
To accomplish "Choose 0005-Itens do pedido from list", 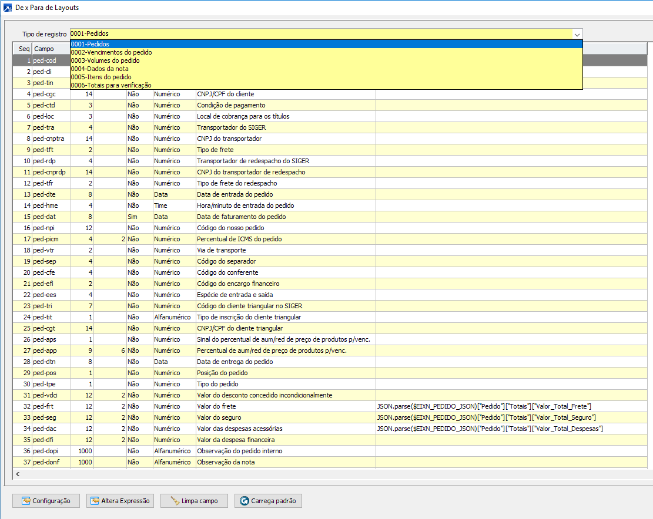I will pos(101,77).
